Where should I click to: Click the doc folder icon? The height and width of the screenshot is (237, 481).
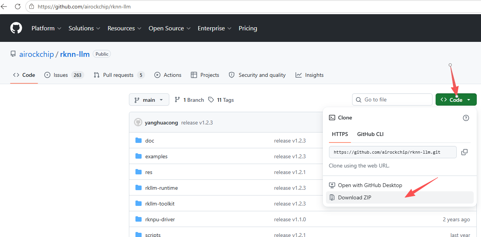pyautogui.click(x=139, y=141)
